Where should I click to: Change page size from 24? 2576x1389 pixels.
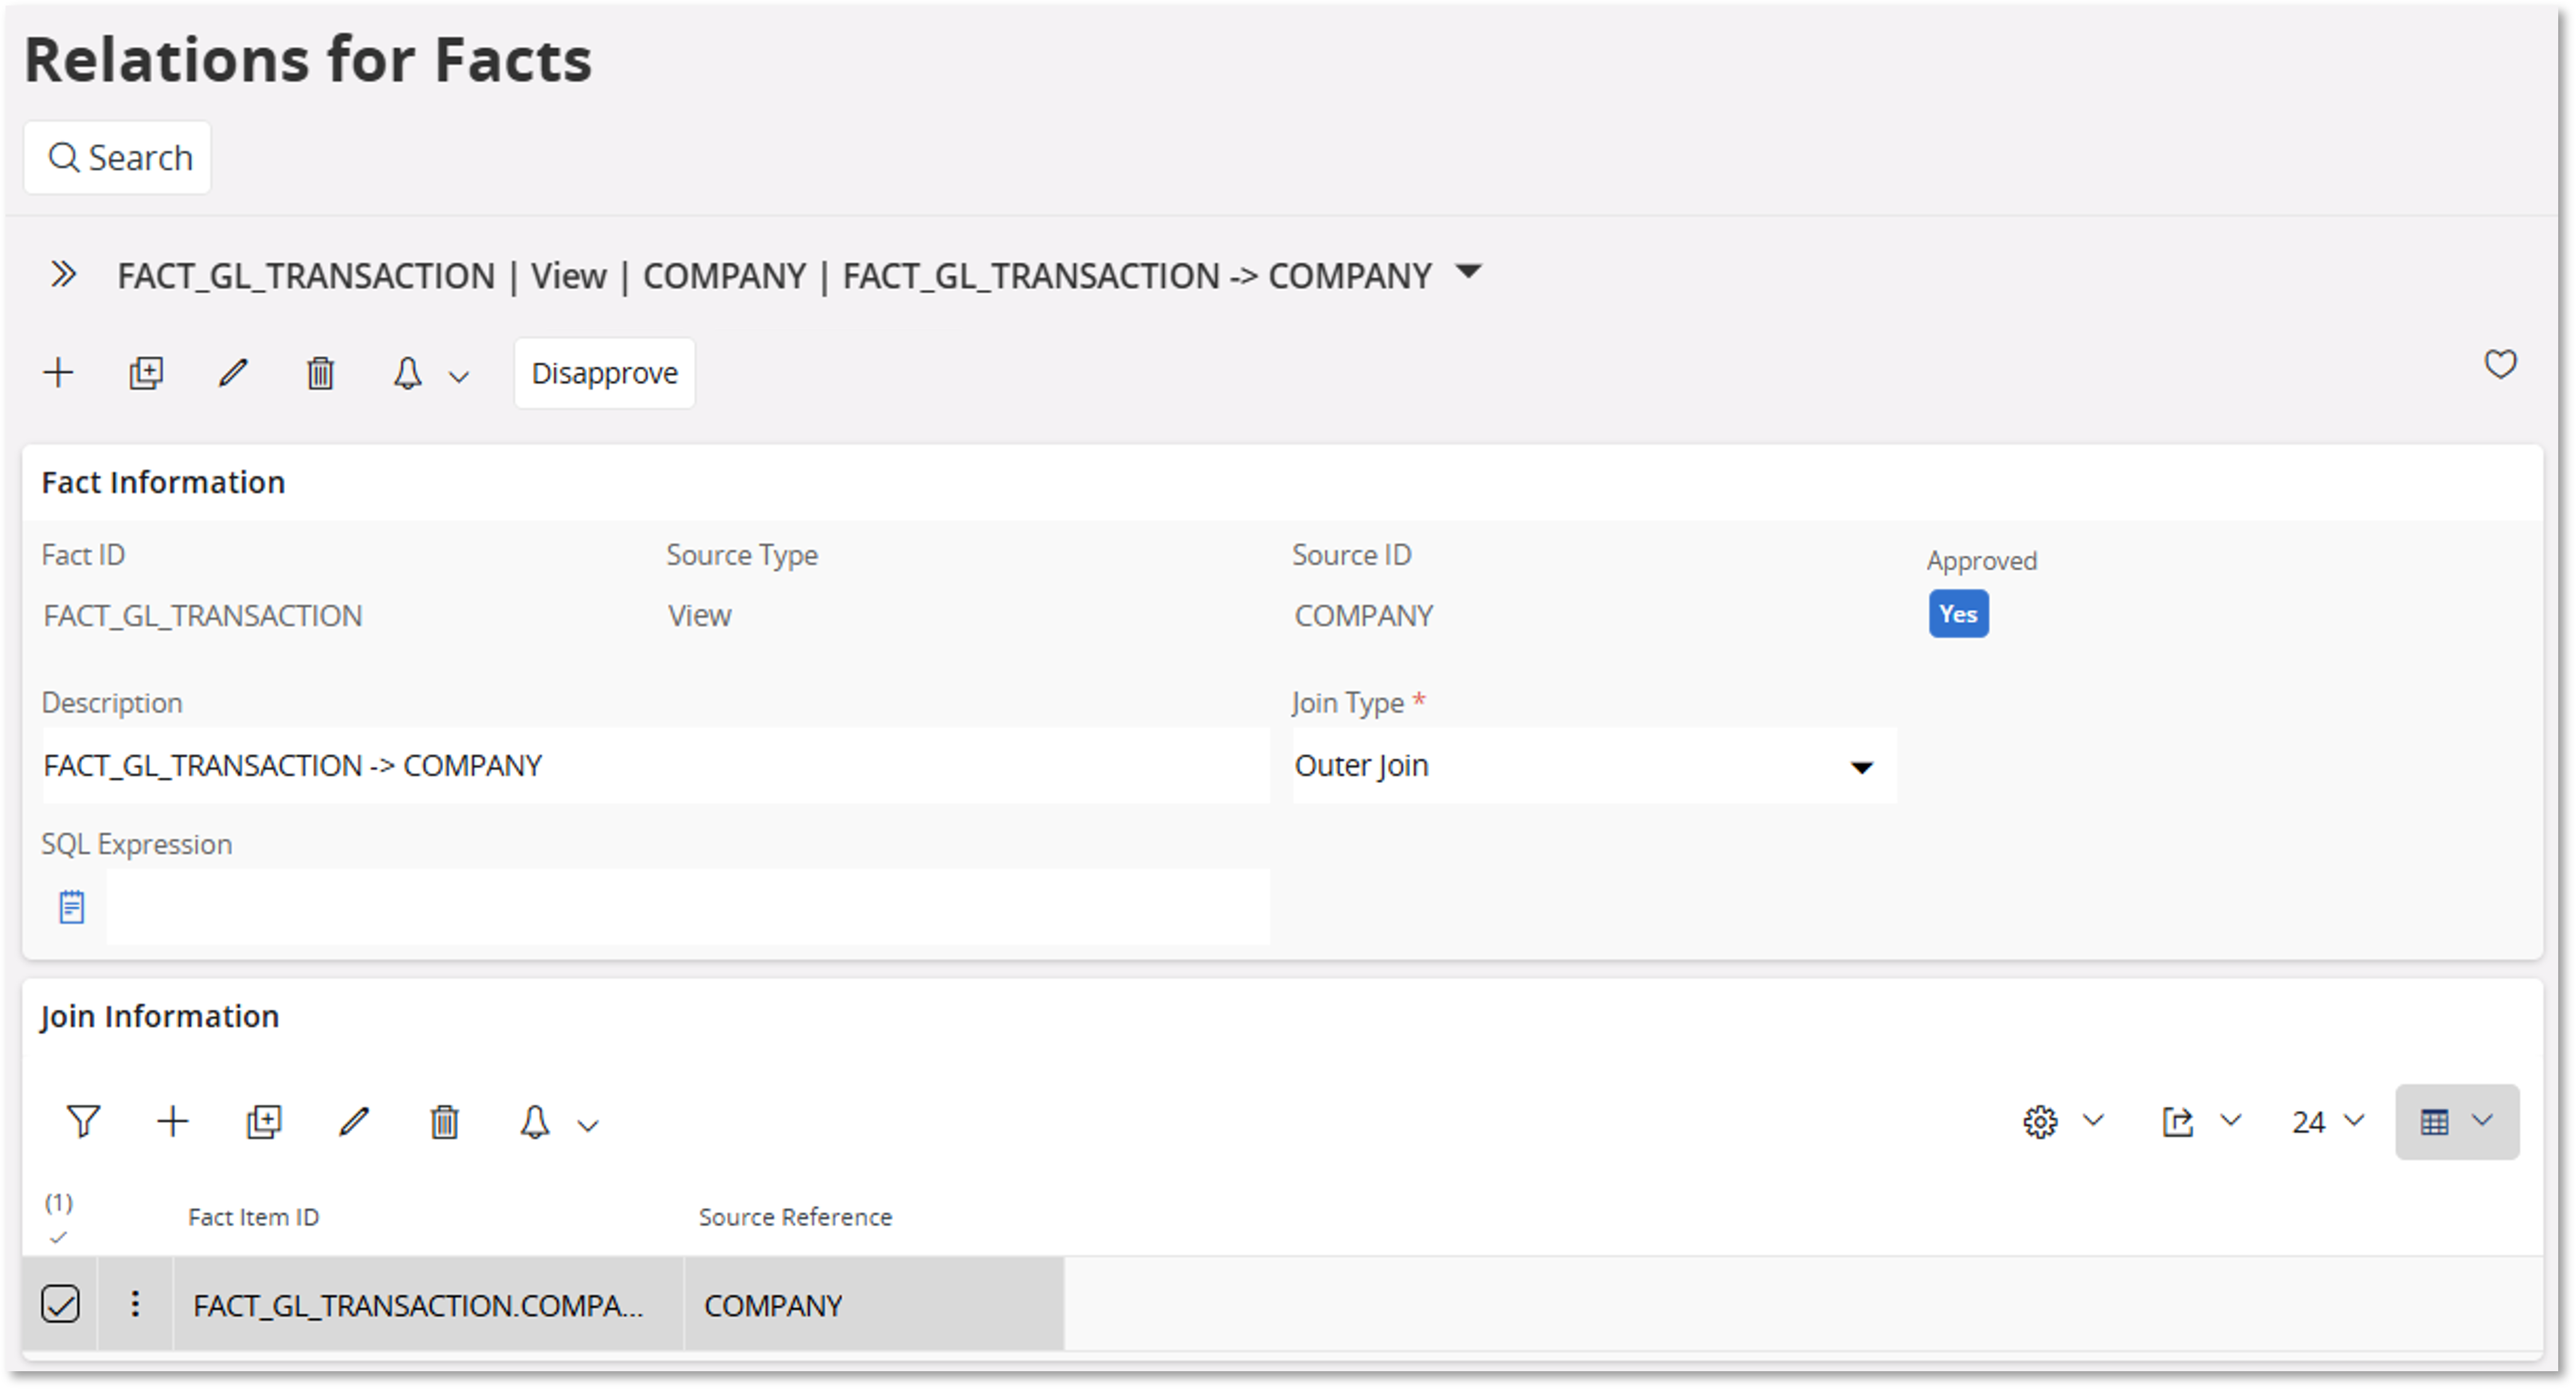[x=2327, y=1122]
